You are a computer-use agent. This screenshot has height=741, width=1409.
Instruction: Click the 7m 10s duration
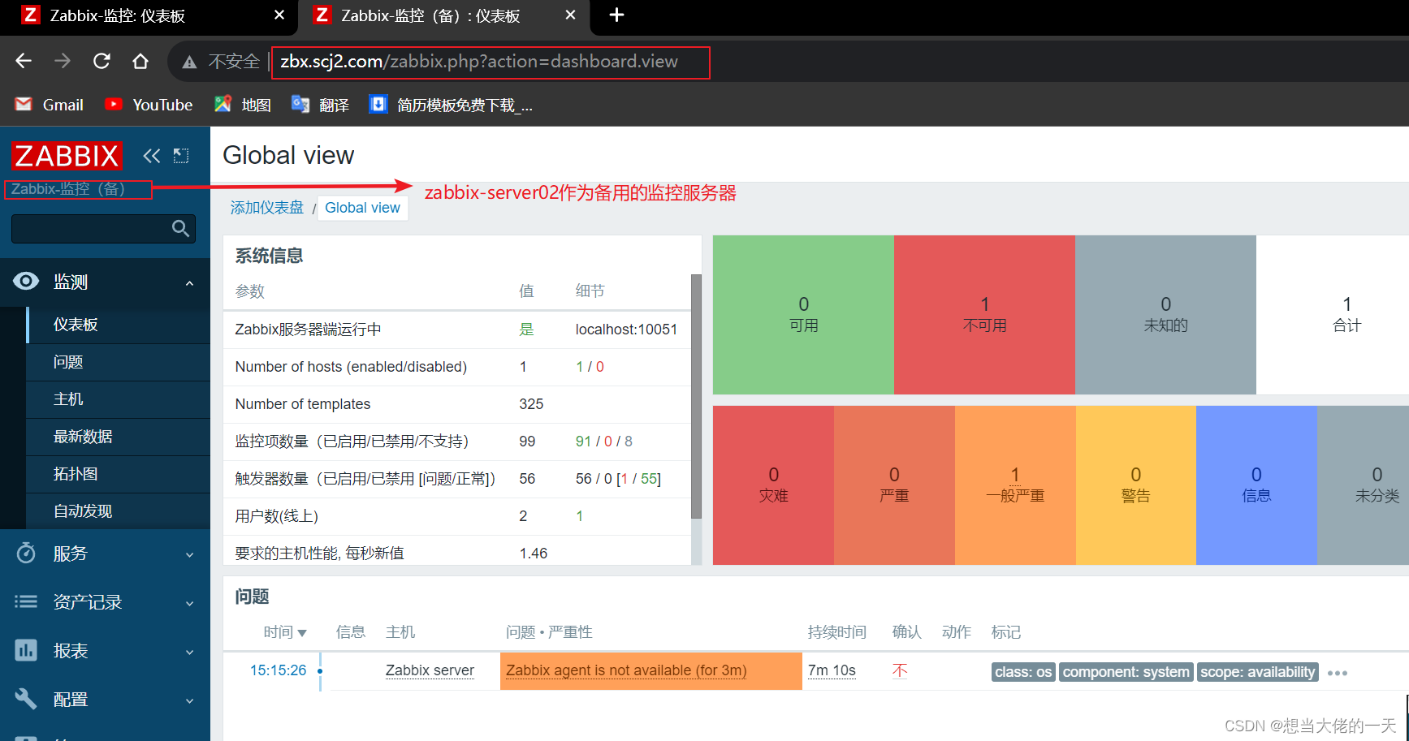832,670
